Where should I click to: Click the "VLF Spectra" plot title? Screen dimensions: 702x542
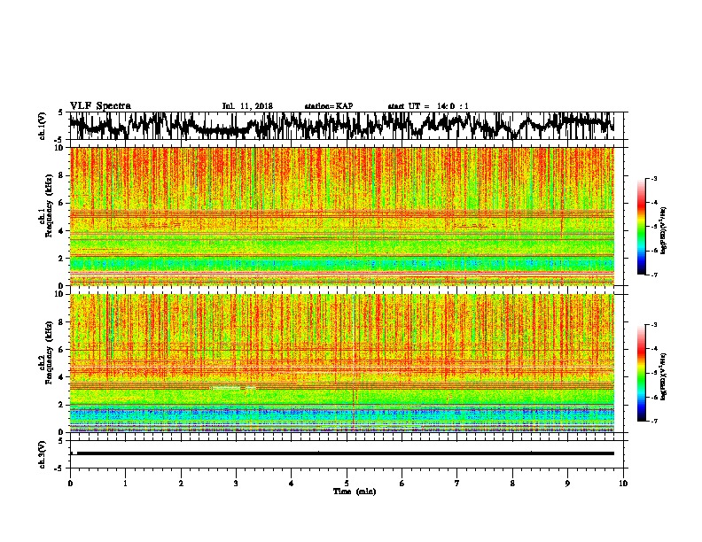tap(100, 106)
